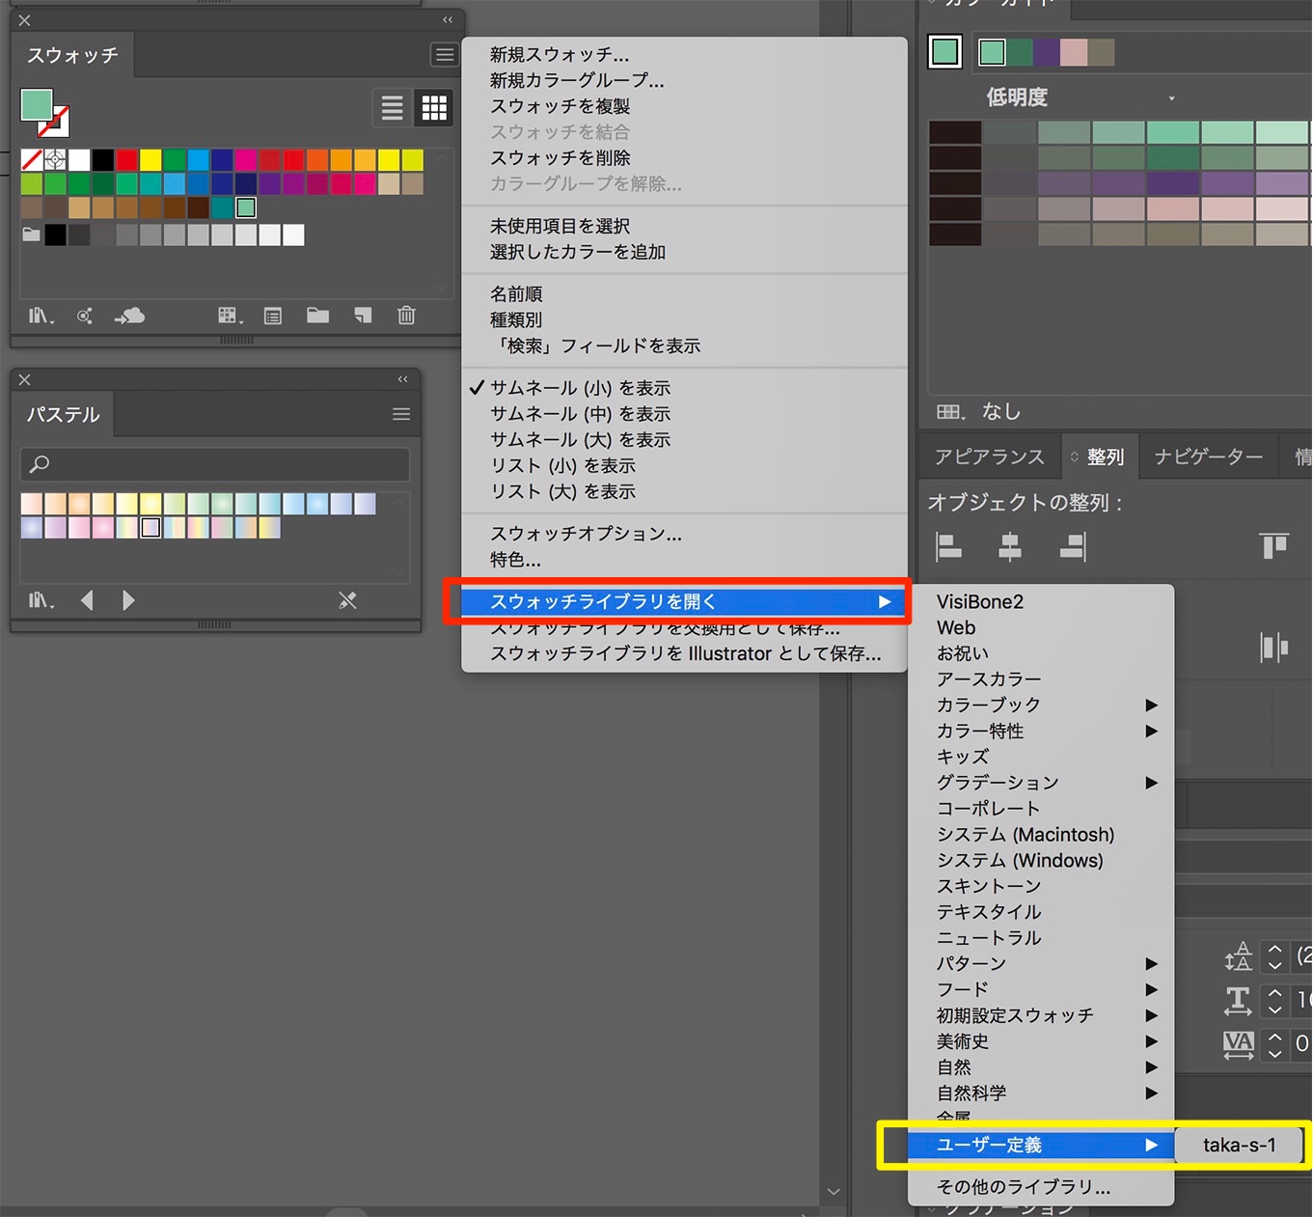The width and height of the screenshot is (1313, 1217).
Task: Open Show Swatch Kinds grid menu icon
Action: [x=230, y=316]
